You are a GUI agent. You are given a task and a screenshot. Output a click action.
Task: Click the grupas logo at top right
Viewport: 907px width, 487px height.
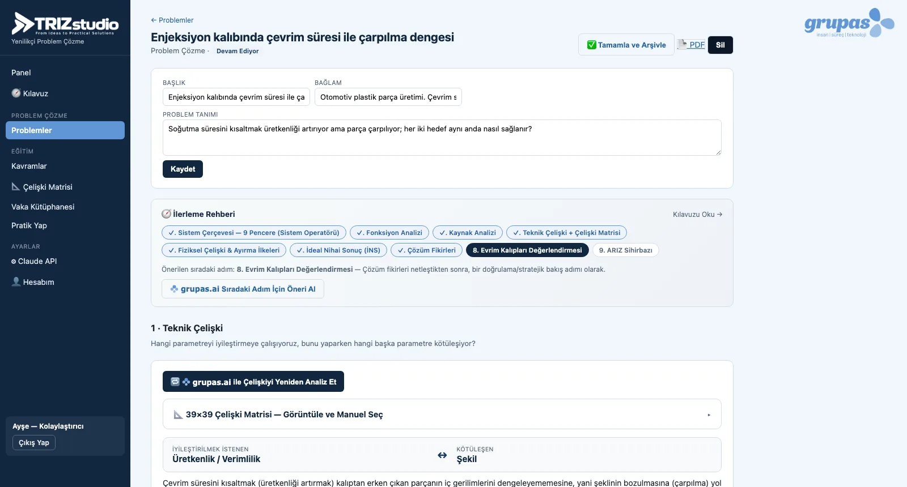[x=849, y=23]
